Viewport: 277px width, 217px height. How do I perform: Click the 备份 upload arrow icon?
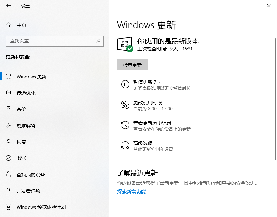click(x=8, y=109)
